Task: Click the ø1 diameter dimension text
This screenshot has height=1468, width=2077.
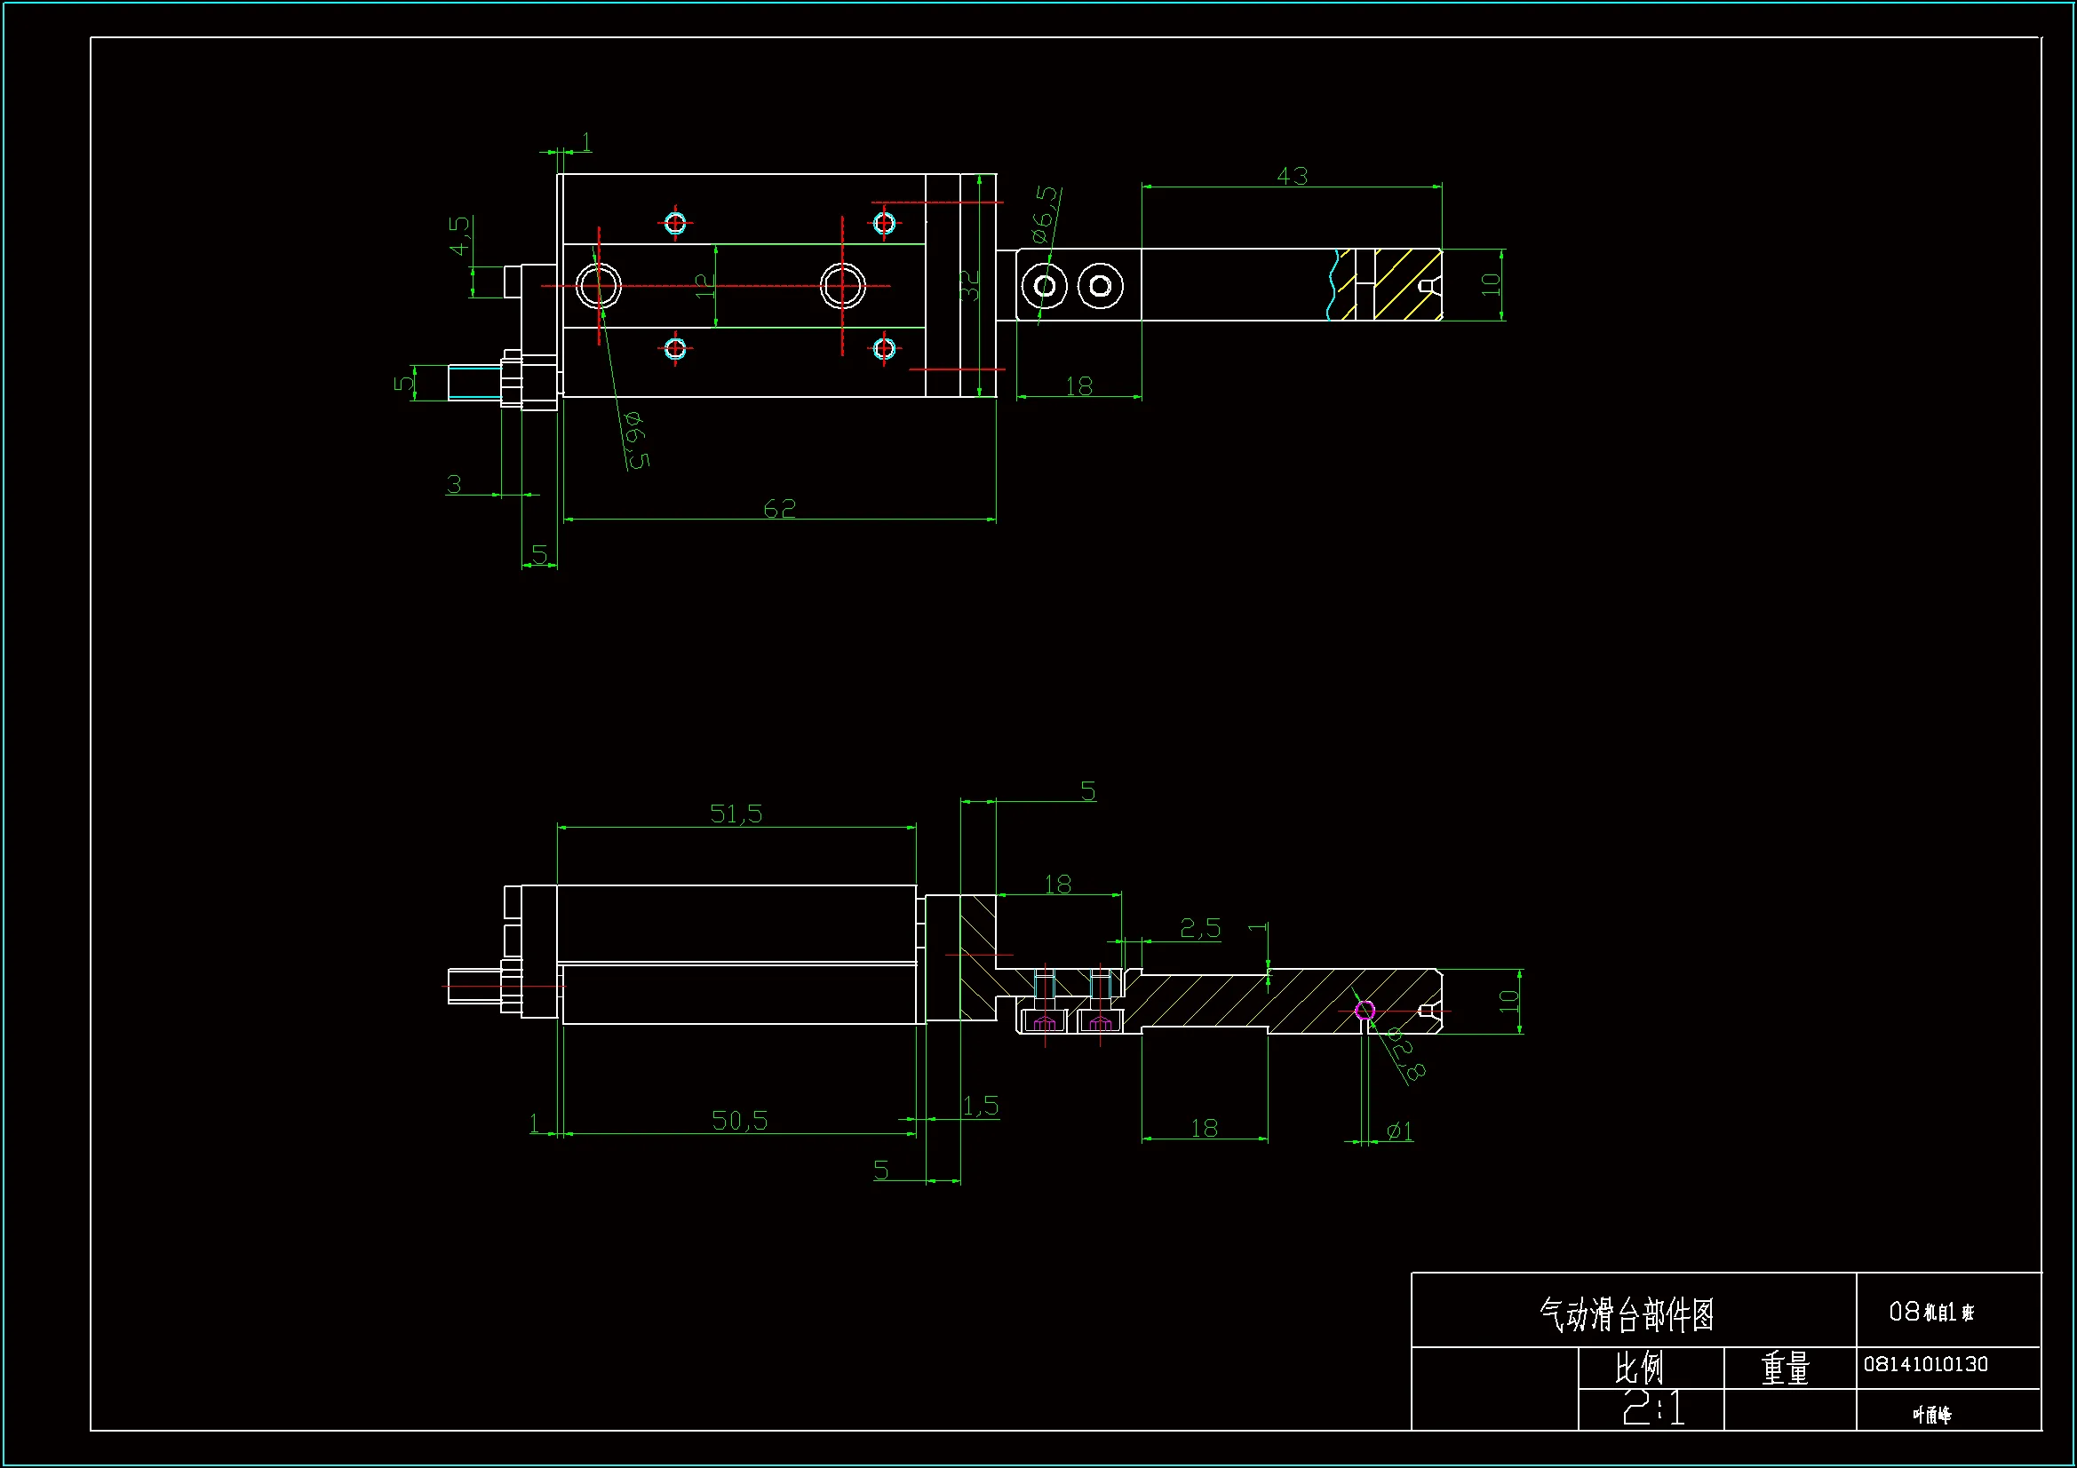Action: tap(1399, 1131)
